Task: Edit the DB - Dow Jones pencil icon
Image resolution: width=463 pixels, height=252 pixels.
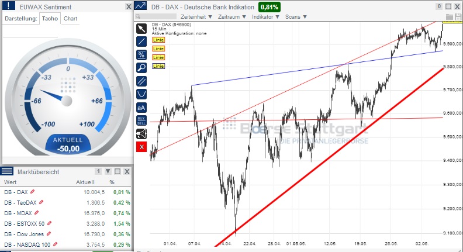Action: pyautogui.click(x=49, y=234)
